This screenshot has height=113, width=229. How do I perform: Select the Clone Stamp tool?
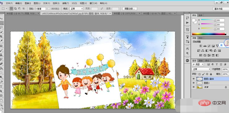pos(2,55)
